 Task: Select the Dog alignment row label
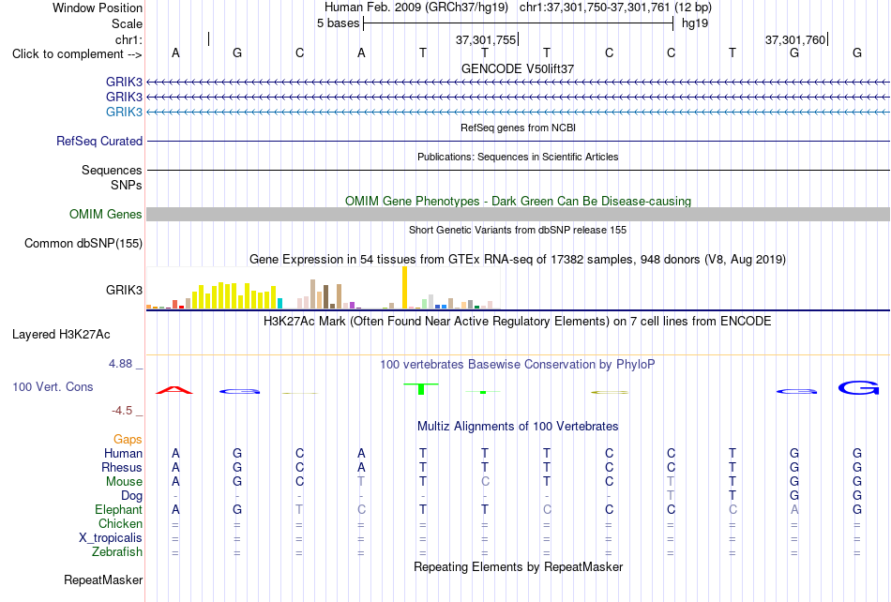[x=131, y=496]
